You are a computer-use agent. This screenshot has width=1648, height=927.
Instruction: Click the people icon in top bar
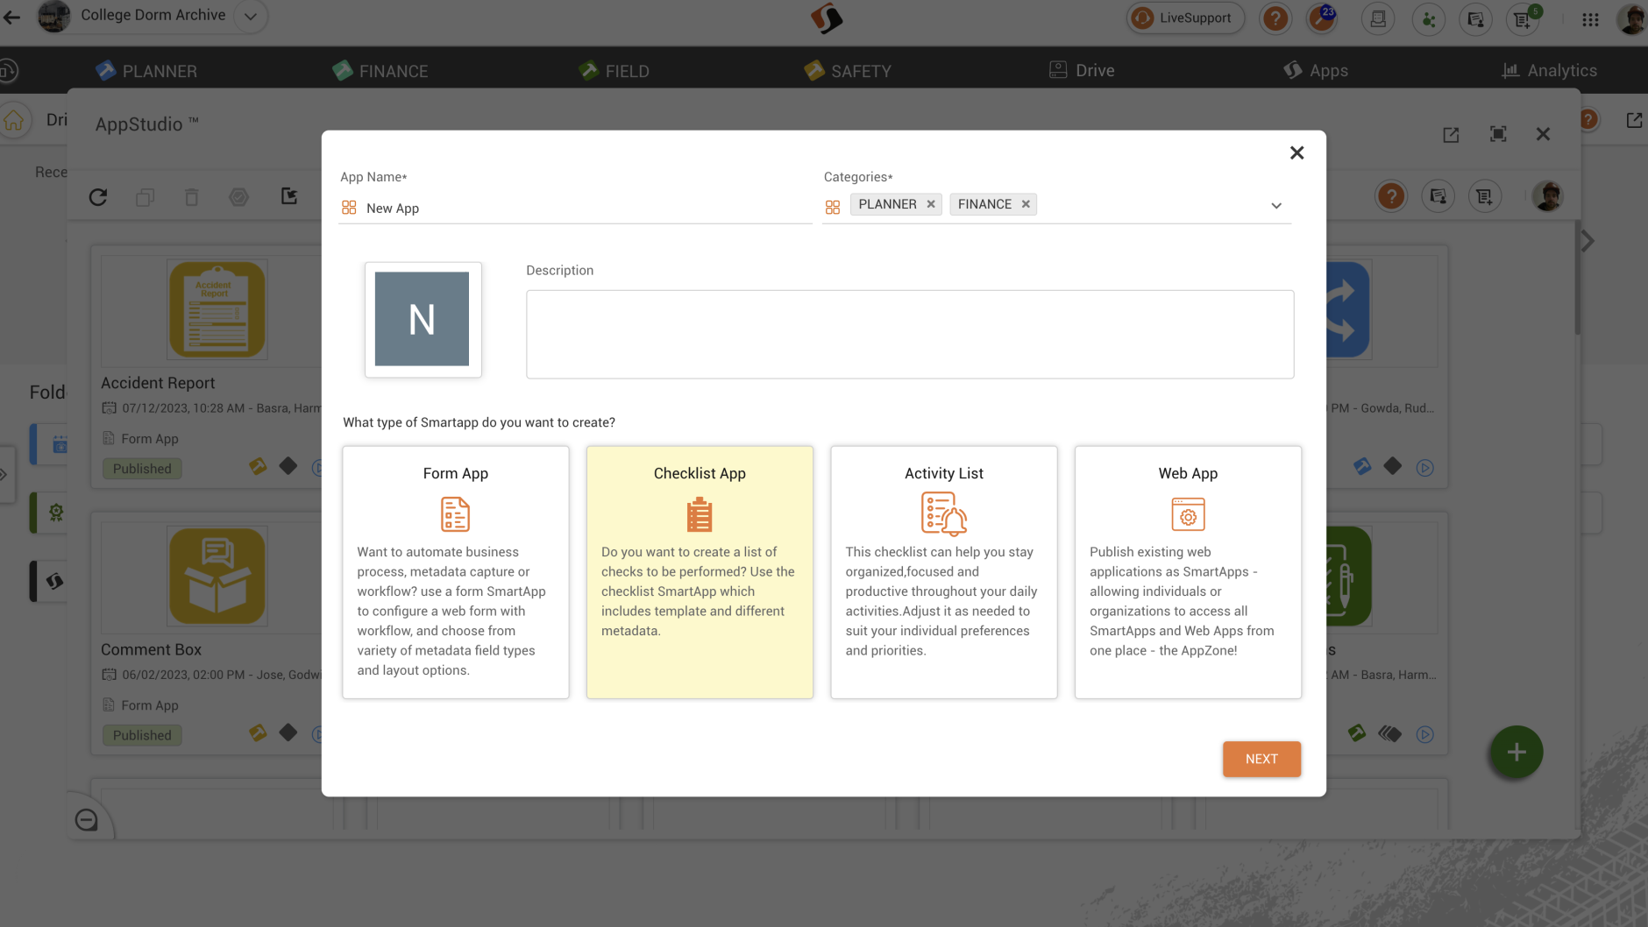(1429, 18)
